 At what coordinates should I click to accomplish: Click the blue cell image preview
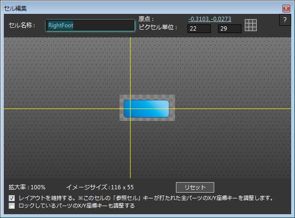147,109
